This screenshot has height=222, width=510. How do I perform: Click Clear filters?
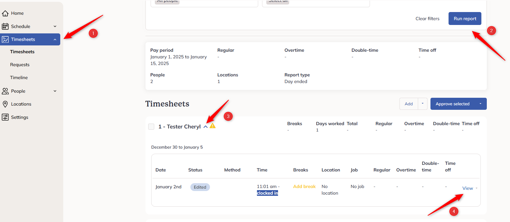(427, 19)
